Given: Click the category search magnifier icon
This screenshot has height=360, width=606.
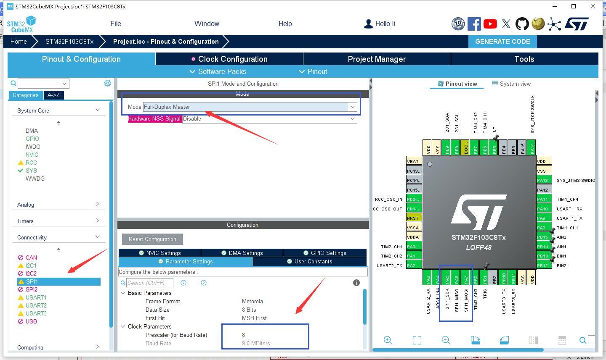Looking at the screenshot, I should click(13, 83).
